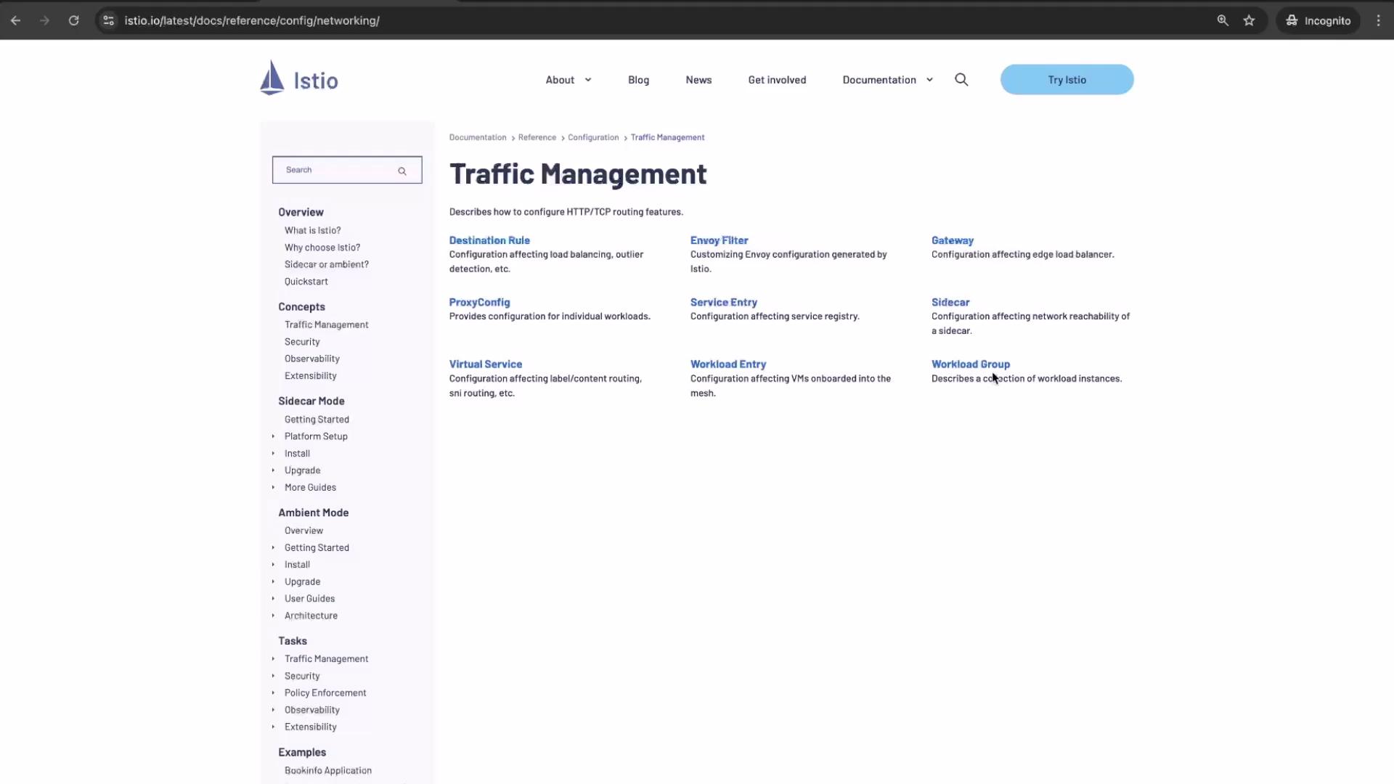Click the browser address bar URL
This screenshot has width=1394, height=784.
point(252,20)
